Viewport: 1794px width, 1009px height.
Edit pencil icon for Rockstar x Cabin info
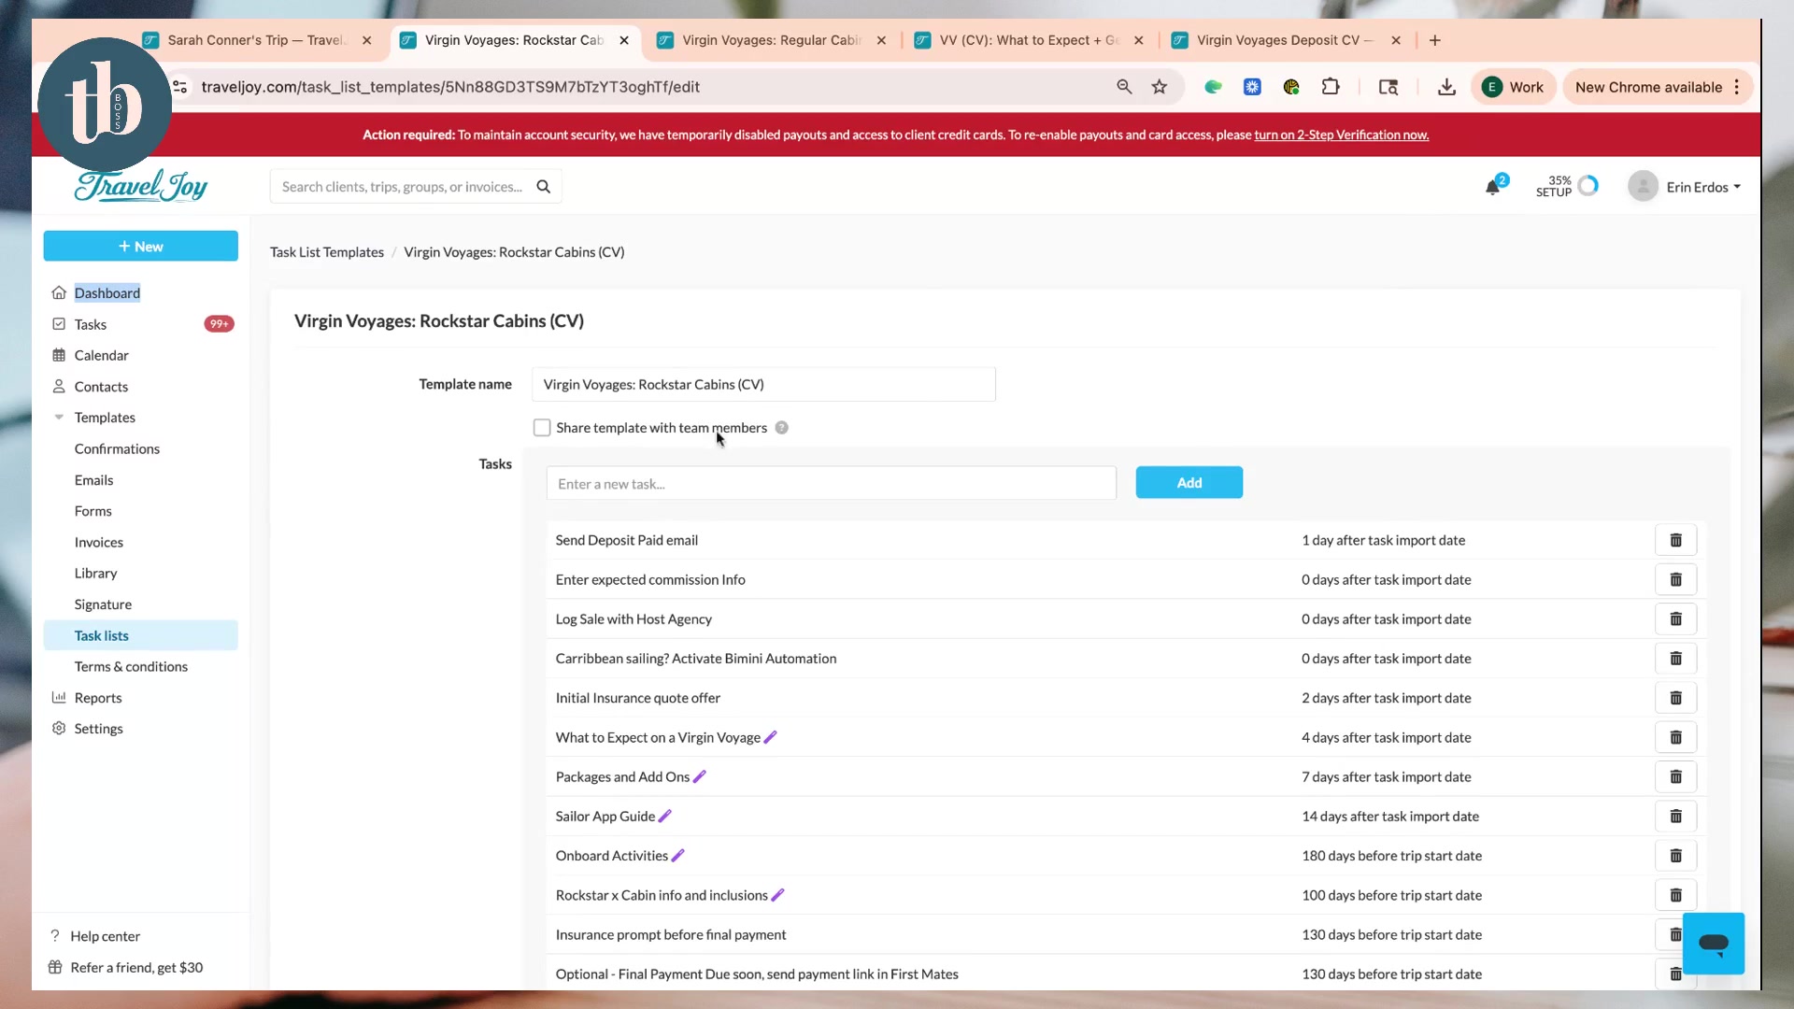tap(778, 895)
